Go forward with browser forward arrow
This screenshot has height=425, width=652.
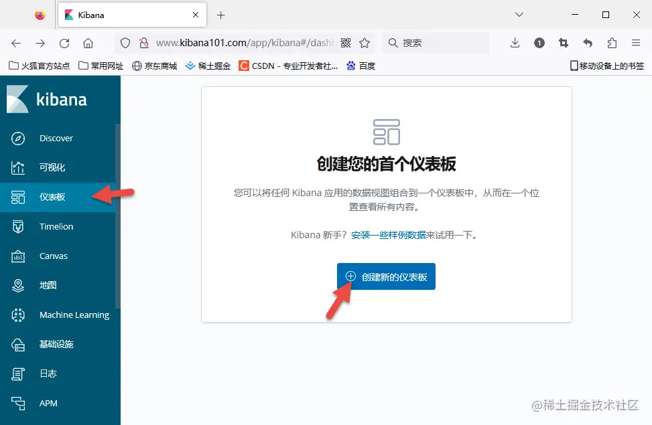[40, 43]
